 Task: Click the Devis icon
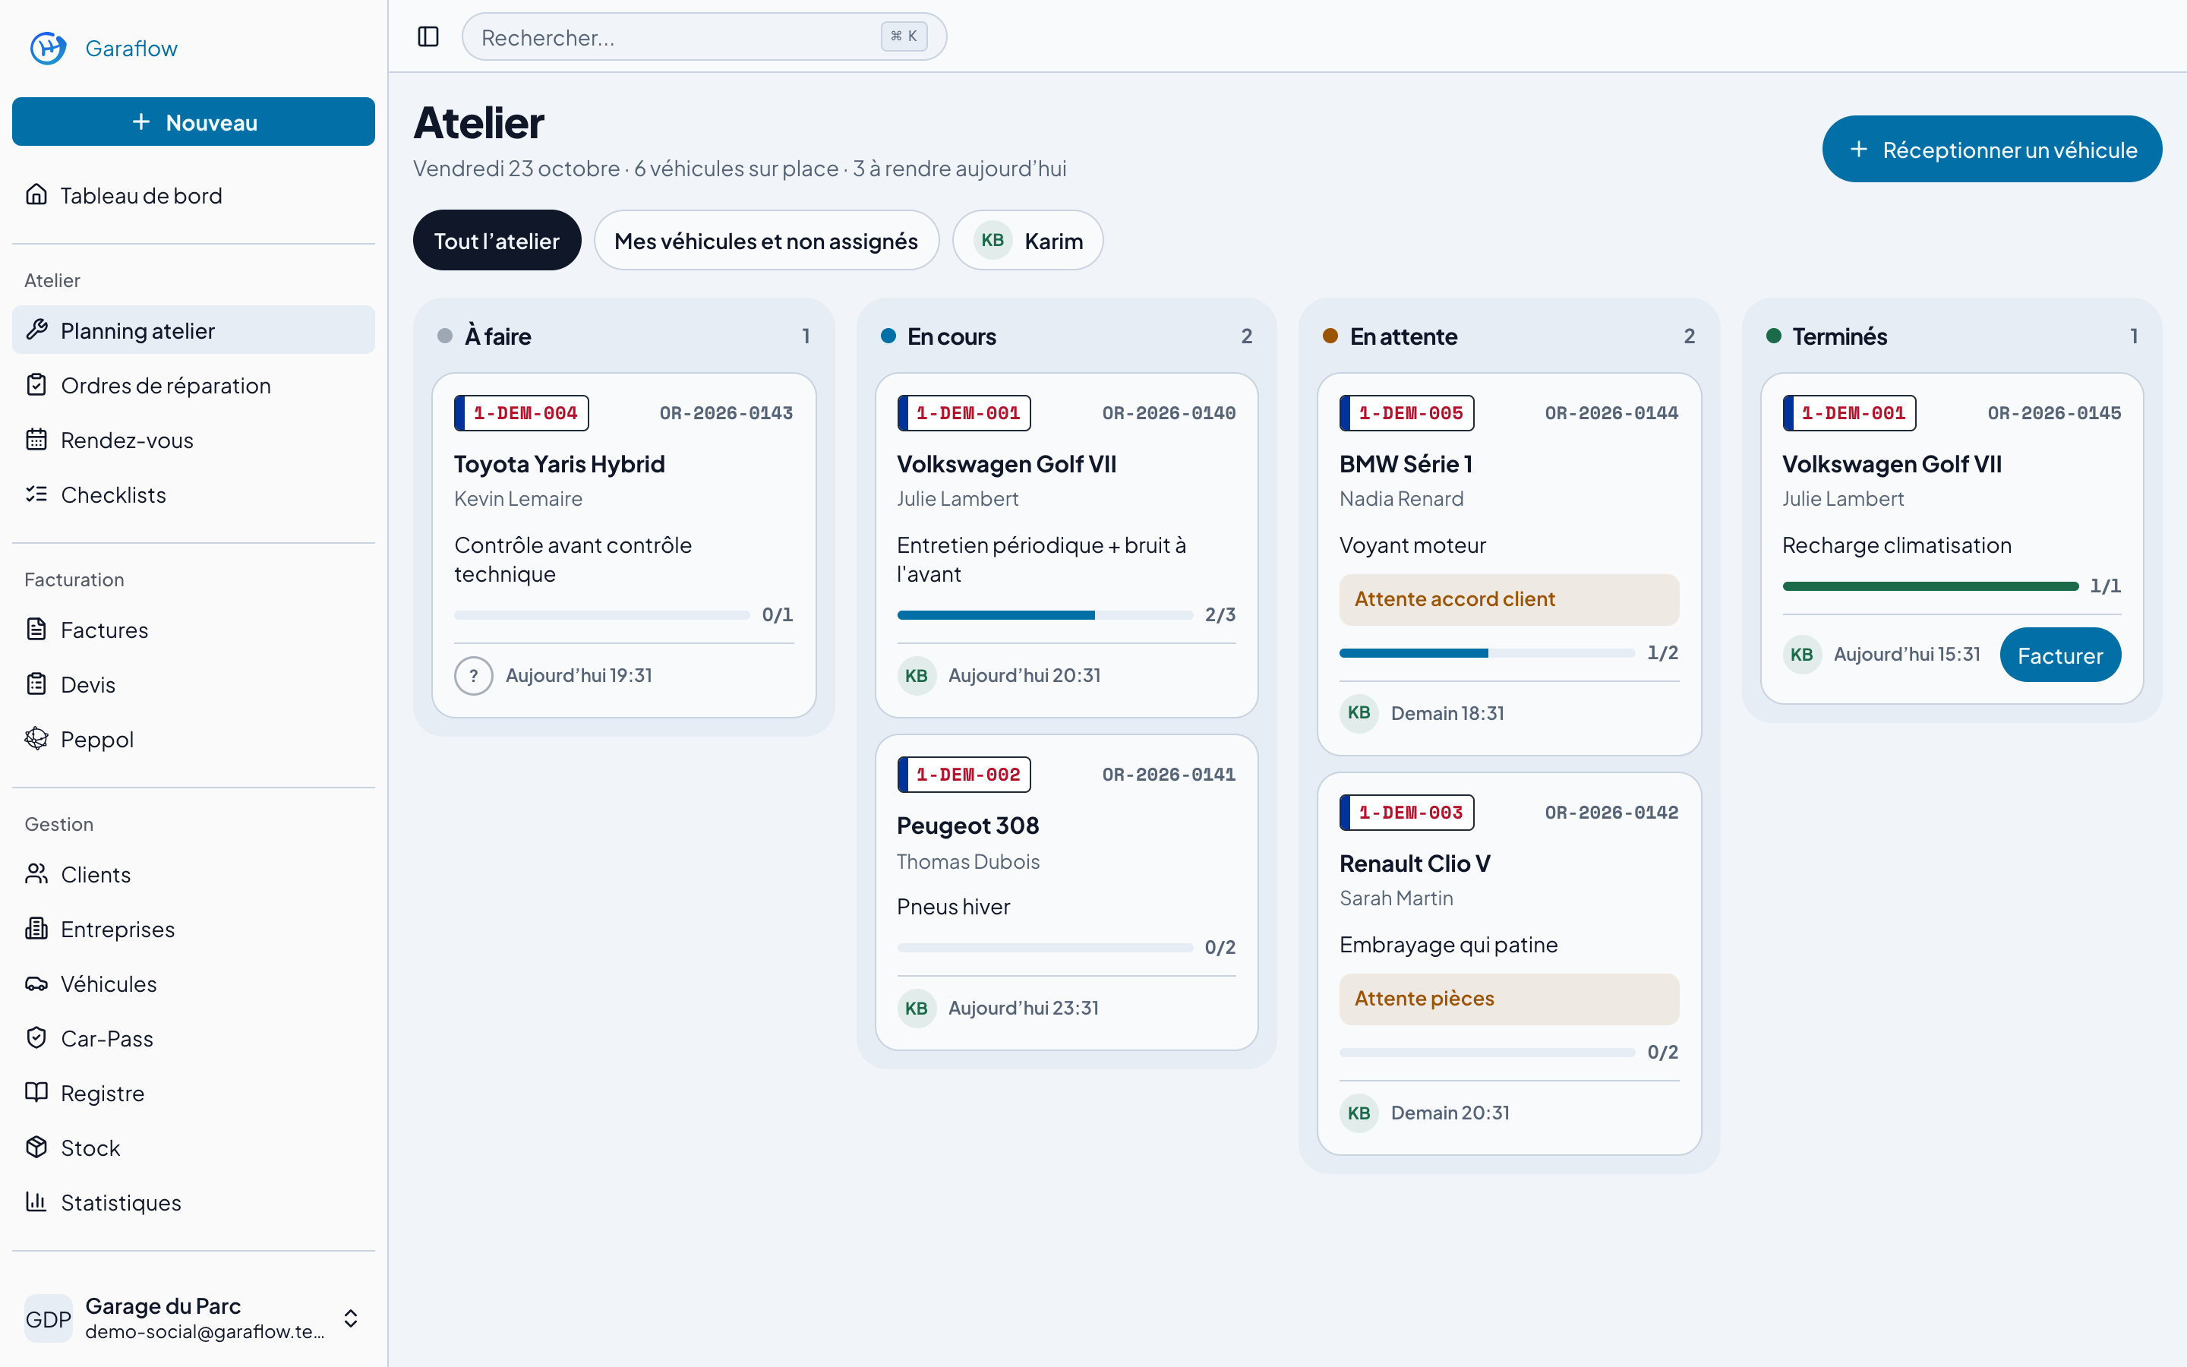[36, 684]
